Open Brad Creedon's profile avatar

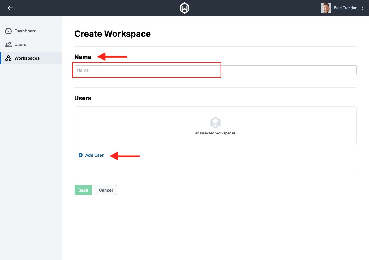coord(325,8)
